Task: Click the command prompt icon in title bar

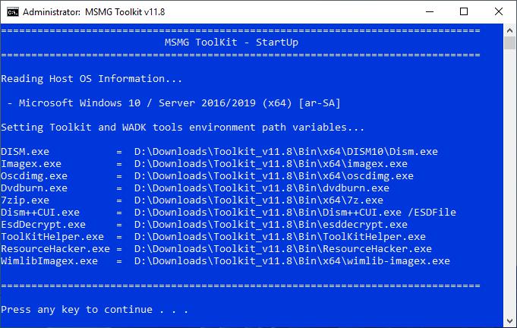Action: [x=13, y=12]
